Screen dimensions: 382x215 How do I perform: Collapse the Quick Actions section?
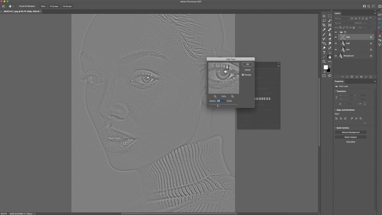[x=335, y=128]
